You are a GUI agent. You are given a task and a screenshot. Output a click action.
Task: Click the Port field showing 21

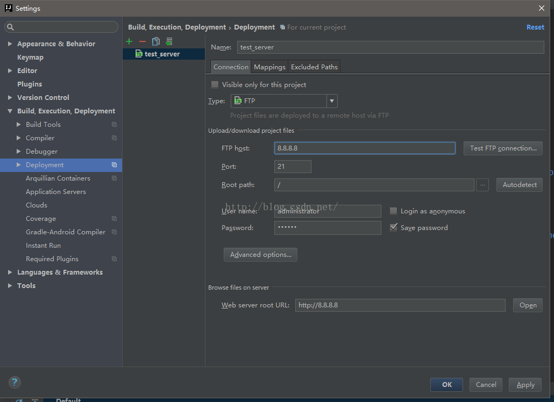(x=293, y=167)
